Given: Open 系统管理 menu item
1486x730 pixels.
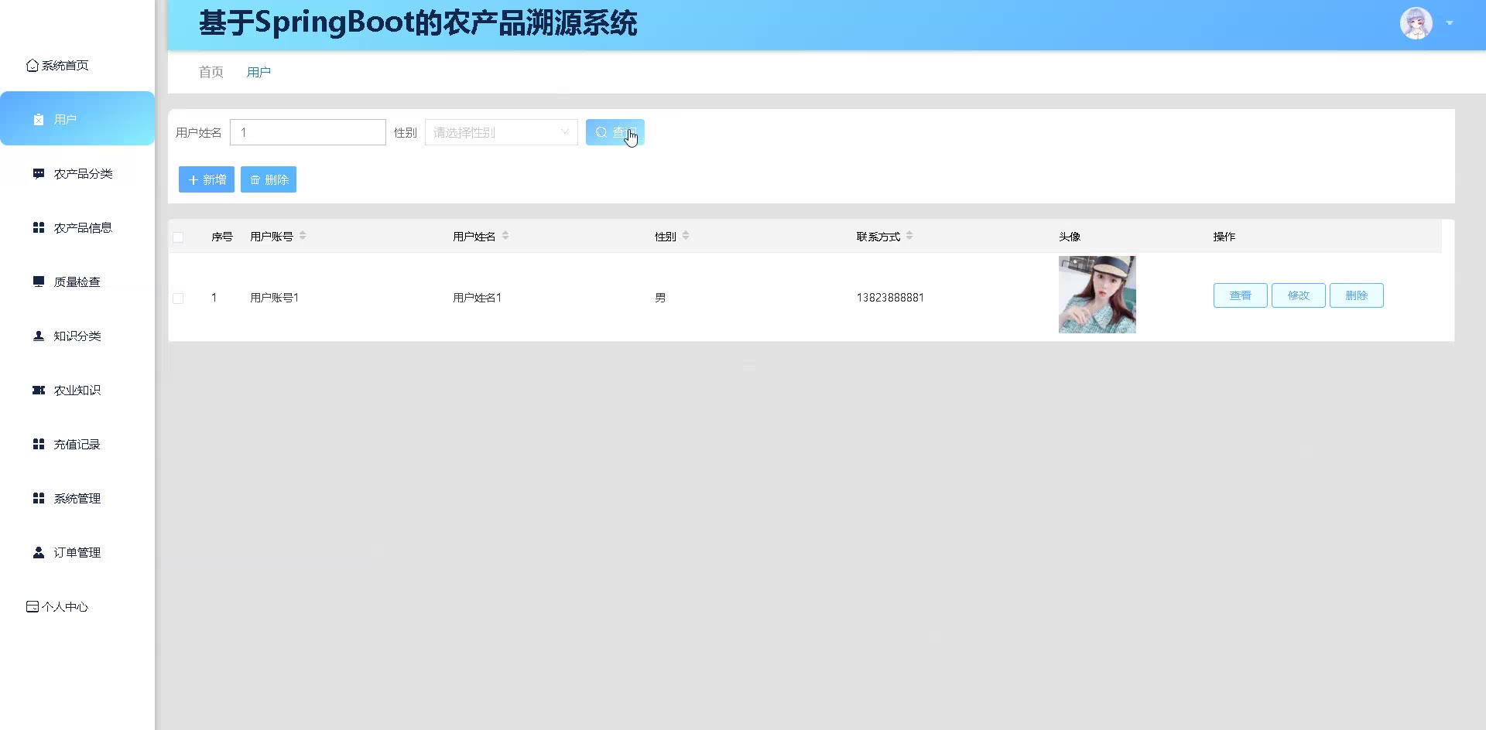Looking at the screenshot, I should (77, 499).
